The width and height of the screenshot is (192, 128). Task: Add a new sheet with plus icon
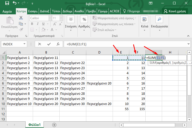54,125
